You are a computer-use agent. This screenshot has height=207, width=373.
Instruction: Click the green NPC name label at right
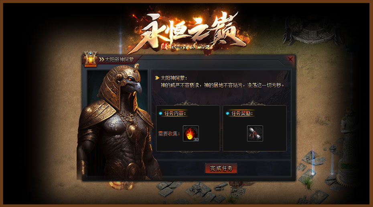[x=347, y=167]
